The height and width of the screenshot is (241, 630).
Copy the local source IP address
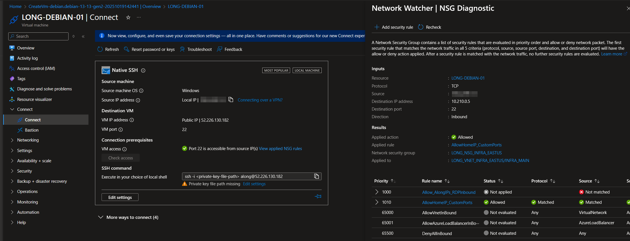pos(231,100)
